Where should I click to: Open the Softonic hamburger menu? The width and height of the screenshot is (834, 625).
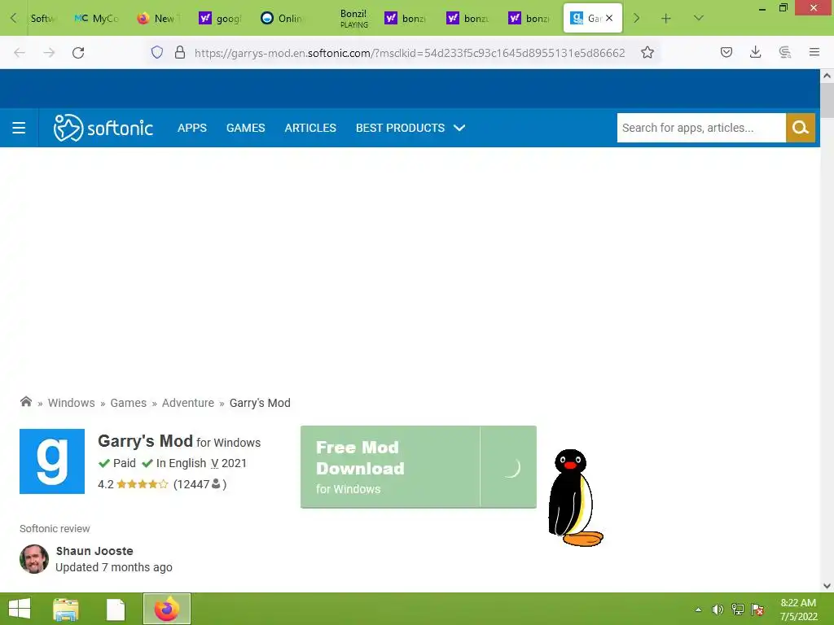[19, 128]
